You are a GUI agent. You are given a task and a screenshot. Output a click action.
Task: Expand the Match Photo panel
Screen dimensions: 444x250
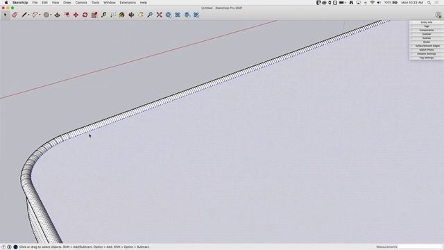pyautogui.click(x=427, y=50)
